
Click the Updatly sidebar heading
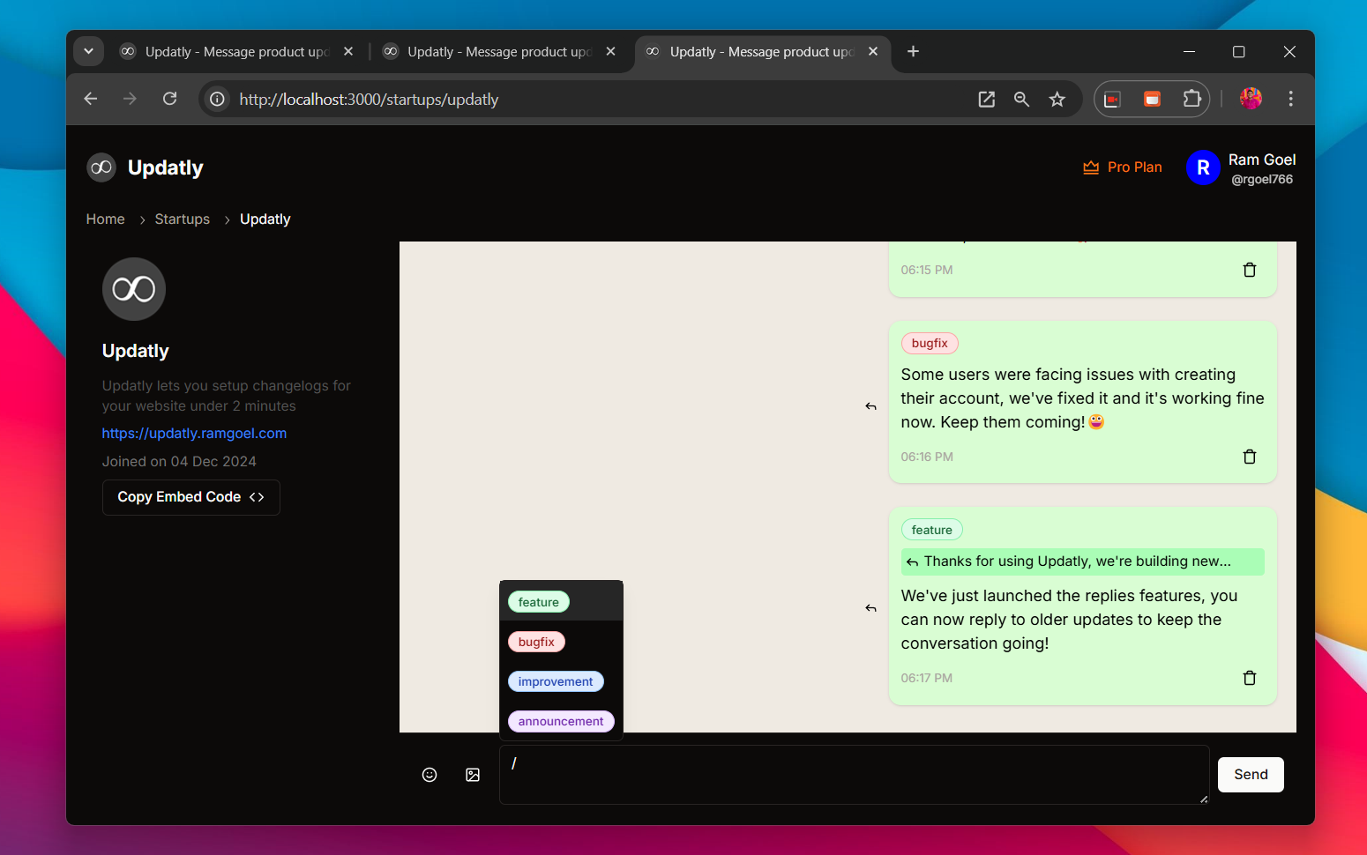point(136,351)
